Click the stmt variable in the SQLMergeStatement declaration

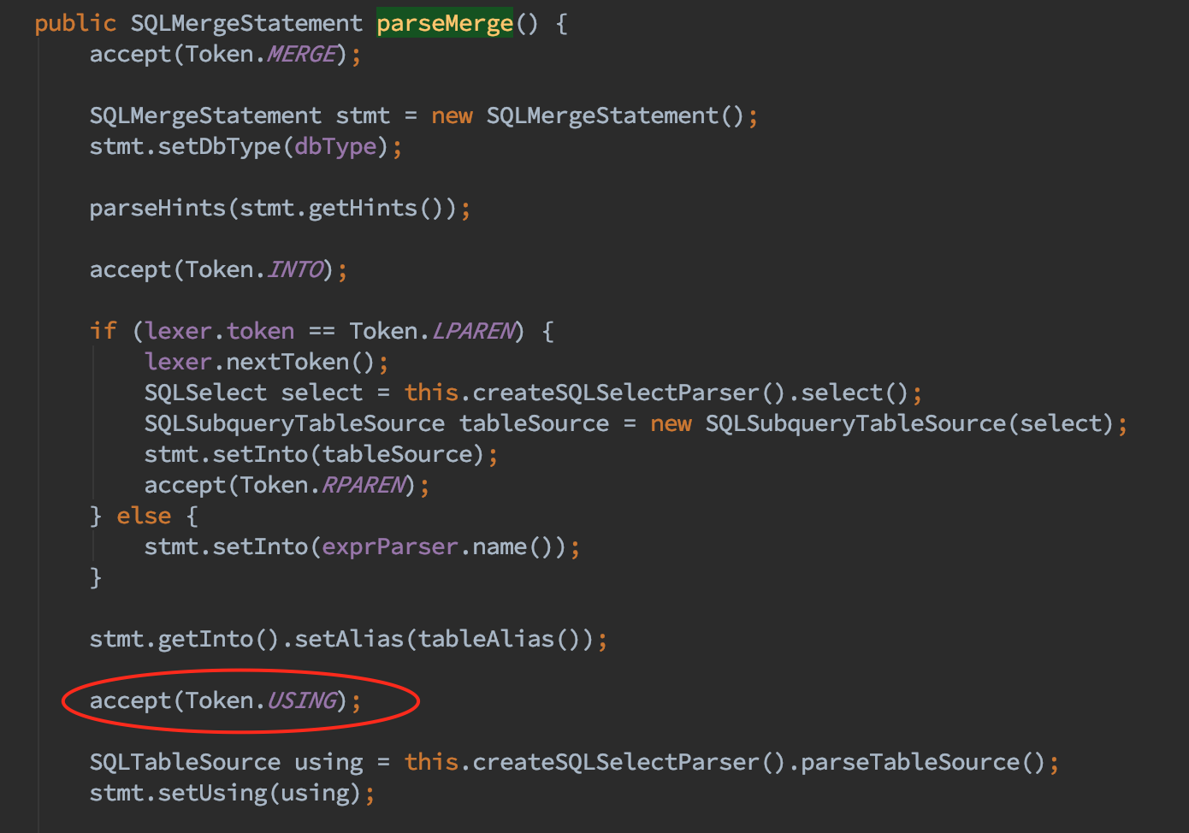coord(363,115)
